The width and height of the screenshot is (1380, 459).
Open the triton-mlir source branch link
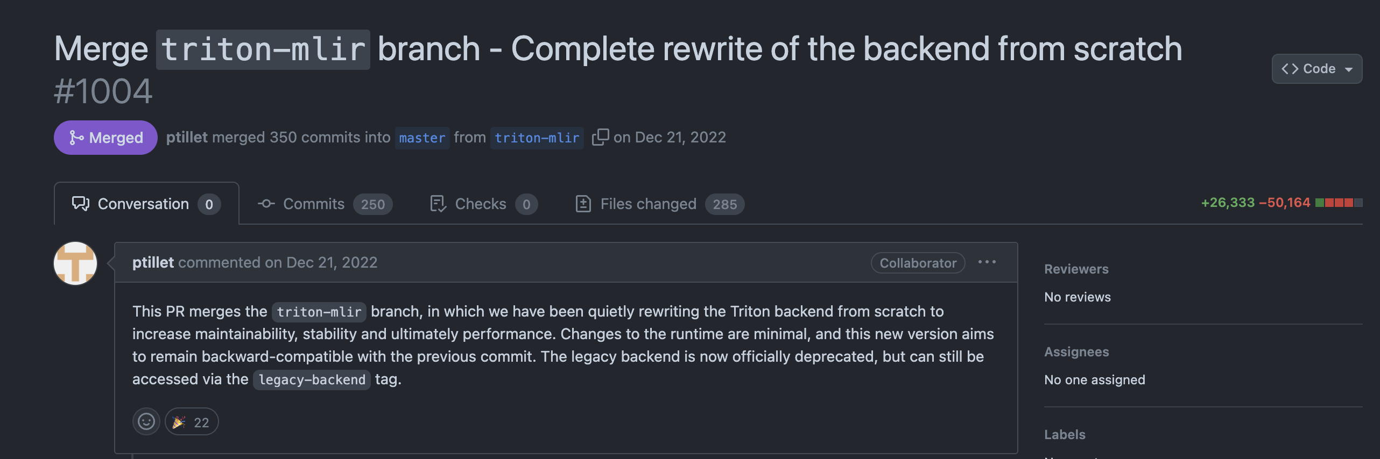pos(537,138)
